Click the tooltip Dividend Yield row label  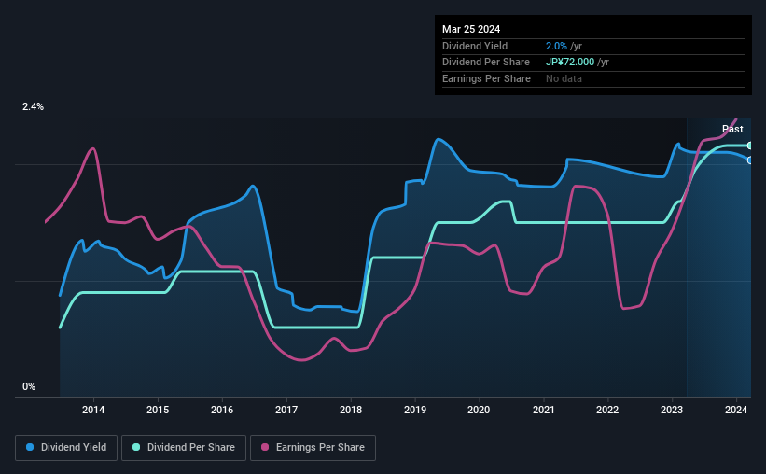[475, 46]
